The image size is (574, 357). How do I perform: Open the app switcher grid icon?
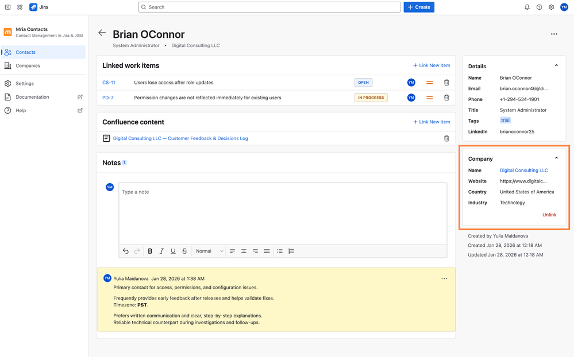[x=20, y=7]
